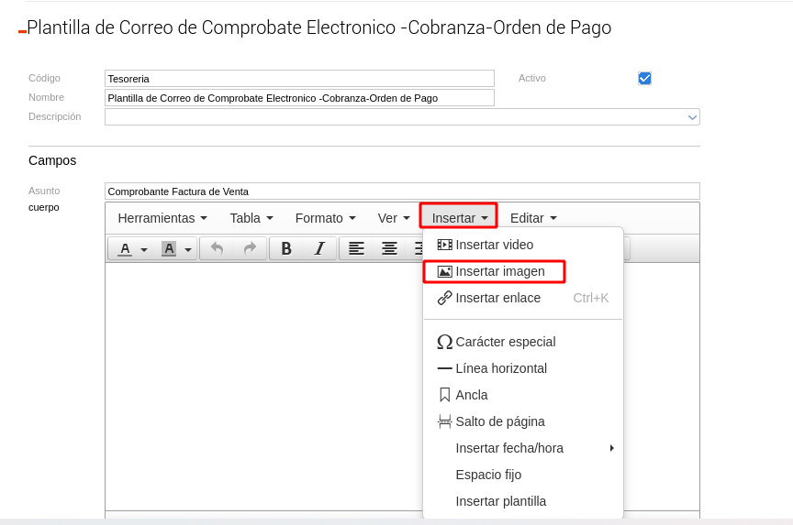Toggle italic formatting
The image size is (793, 525).
click(x=319, y=248)
